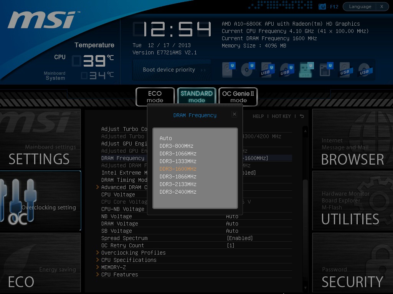Click OC Retry Count value [1]
Viewport: 393px width, 294px height.
(x=231, y=245)
